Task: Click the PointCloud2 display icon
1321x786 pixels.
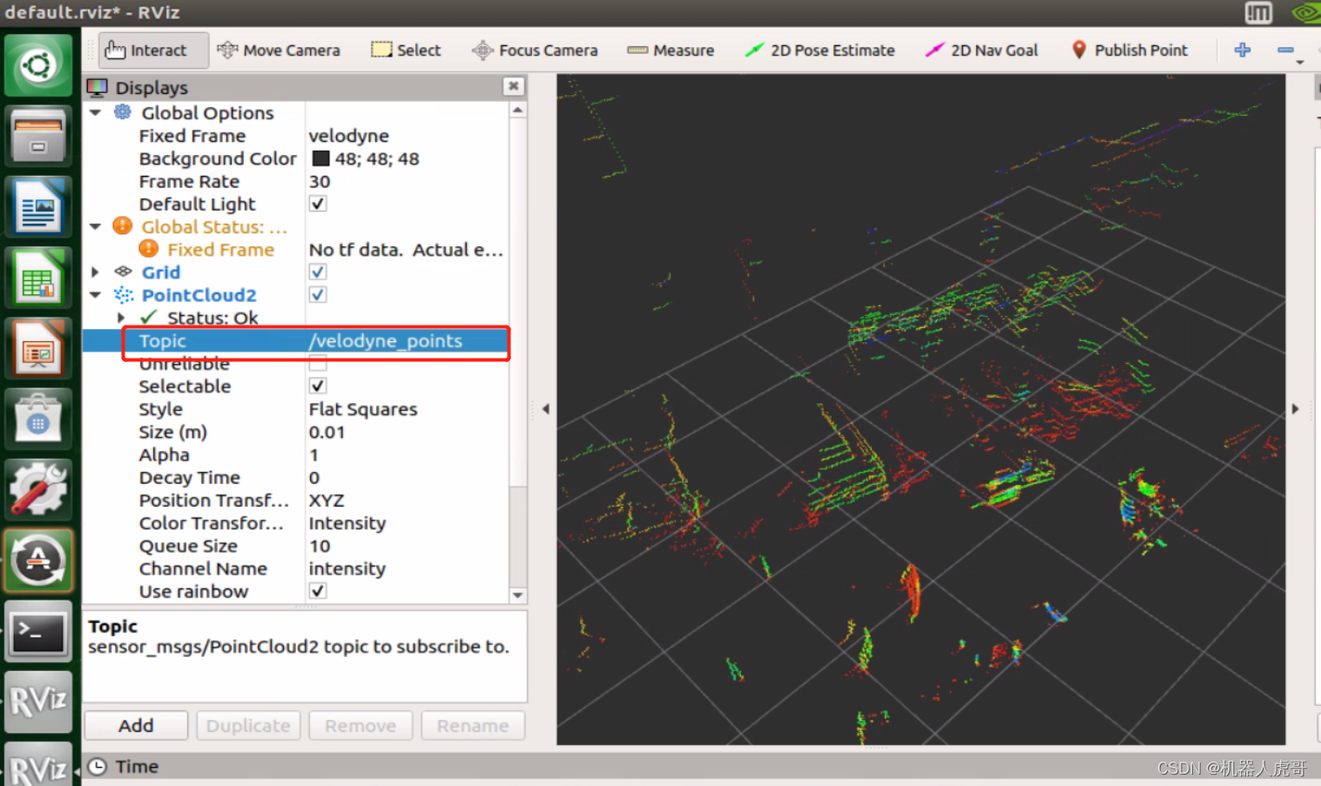Action: click(124, 294)
